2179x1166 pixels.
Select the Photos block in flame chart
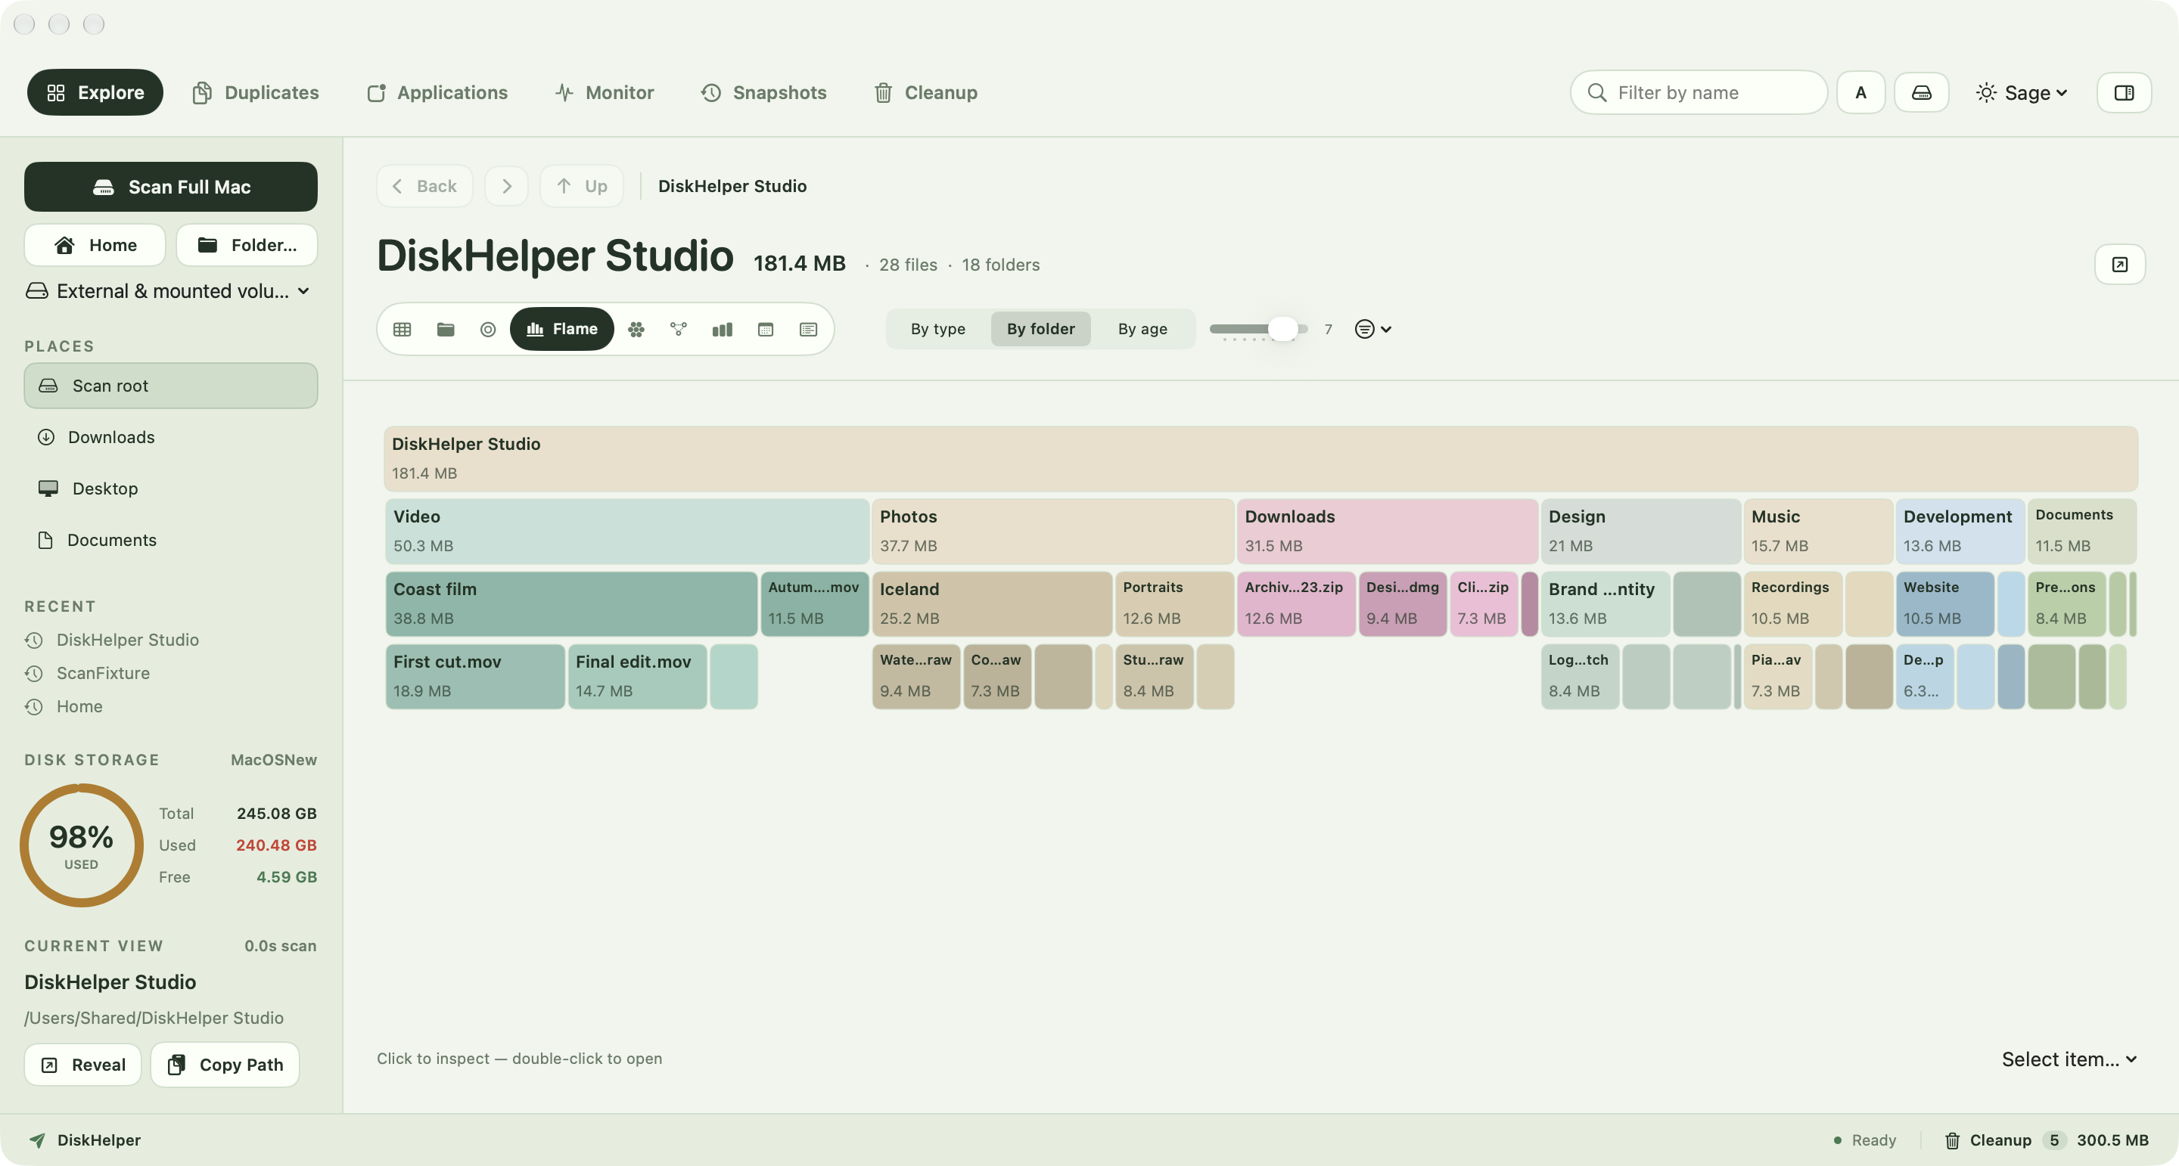pyautogui.click(x=1053, y=531)
